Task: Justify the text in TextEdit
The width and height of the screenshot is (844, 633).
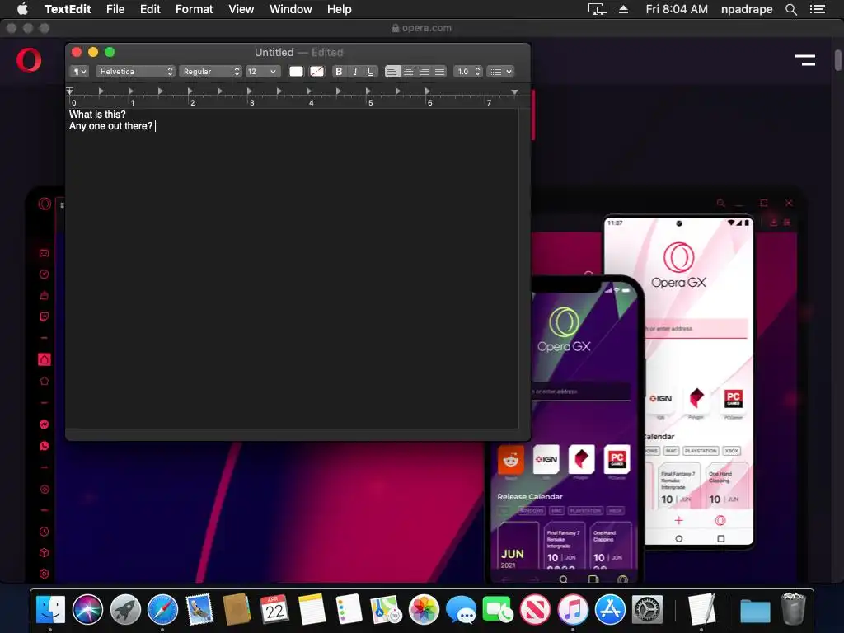Action: click(x=440, y=72)
